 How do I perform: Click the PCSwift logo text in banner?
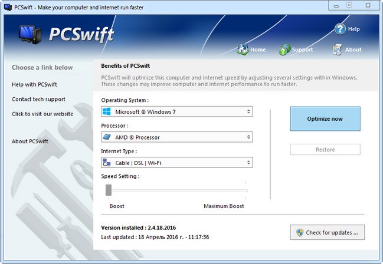click(81, 34)
